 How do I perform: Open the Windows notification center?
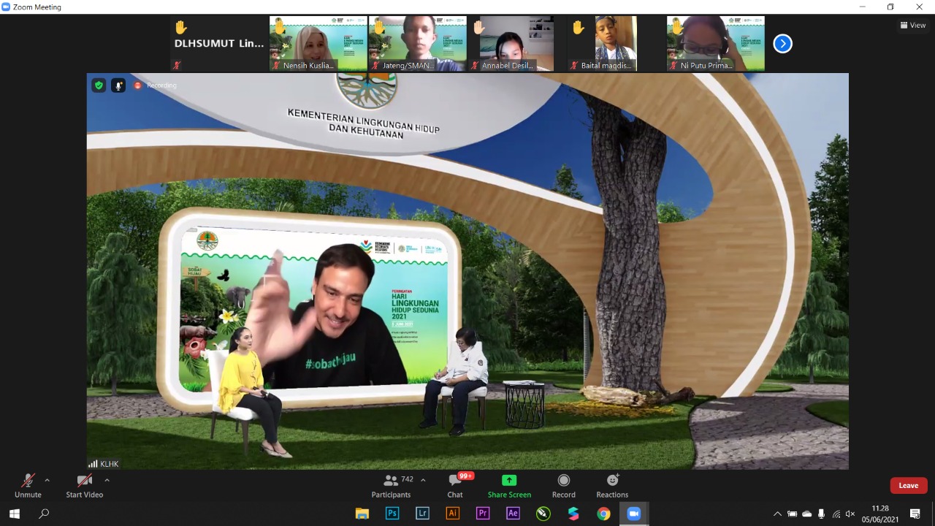pos(915,514)
